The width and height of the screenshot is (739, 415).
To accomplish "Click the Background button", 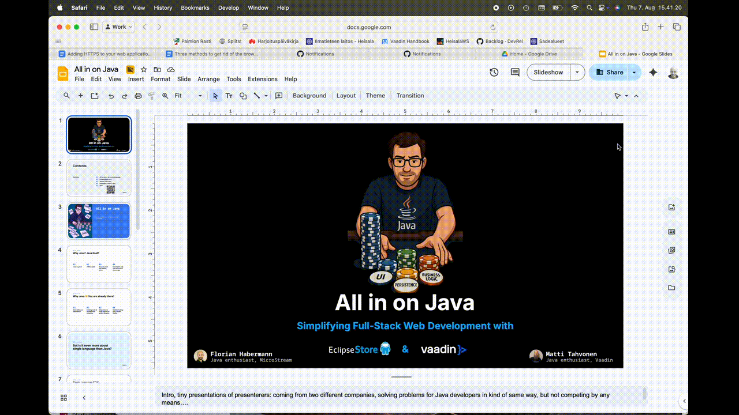I will [x=309, y=95].
